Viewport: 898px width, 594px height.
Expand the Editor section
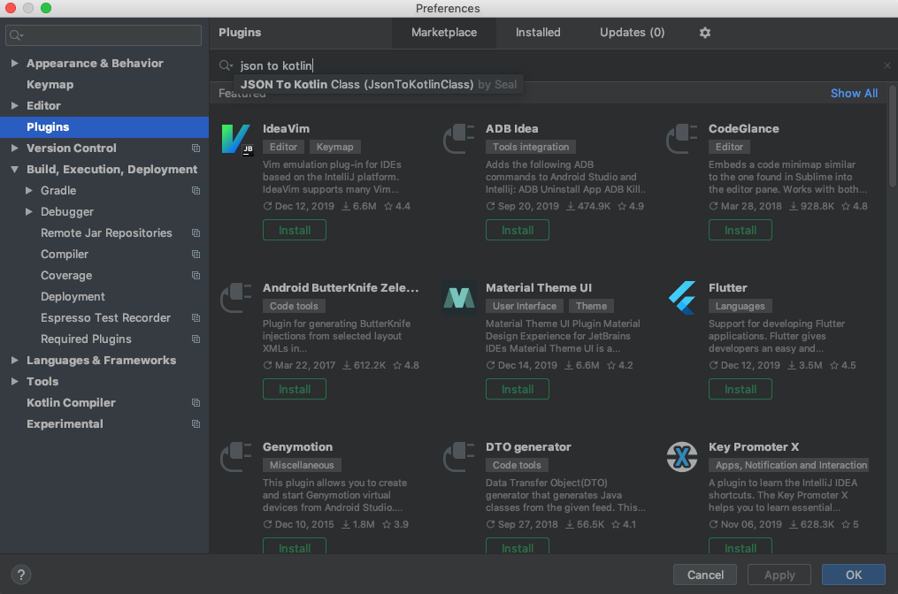click(15, 105)
